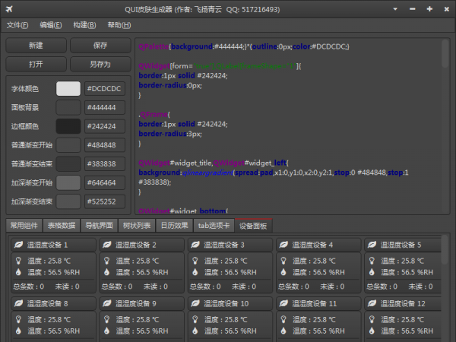Click the humidity droplet icon in 温湿度设备 8
The image size is (456, 342).
[x=18, y=331]
